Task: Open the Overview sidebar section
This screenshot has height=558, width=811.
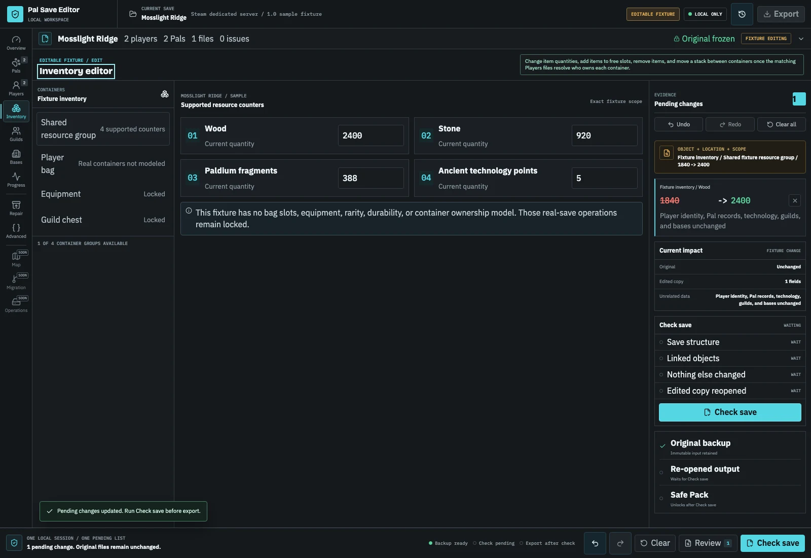Action: [x=16, y=43]
